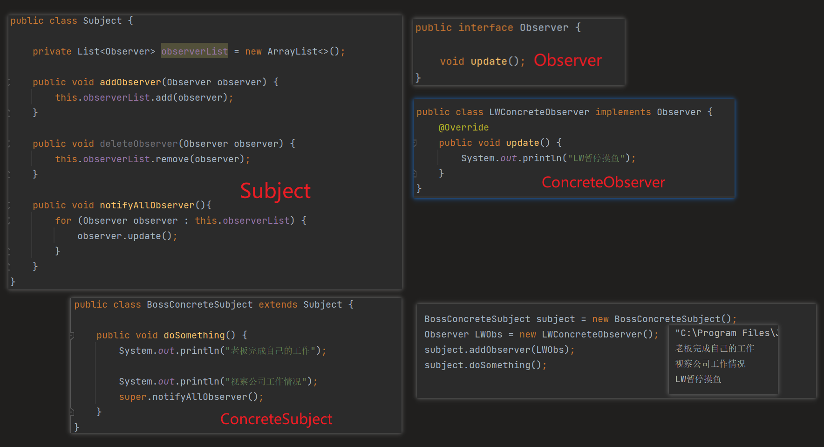Collapse the deleteObserver method fold marker
The height and width of the screenshot is (447, 824).
9,144
